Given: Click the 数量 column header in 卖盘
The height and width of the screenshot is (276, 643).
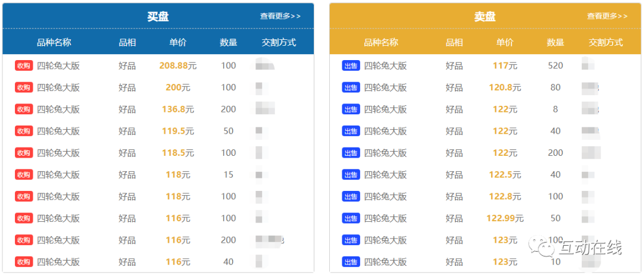Looking at the screenshot, I should coord(555,42).
